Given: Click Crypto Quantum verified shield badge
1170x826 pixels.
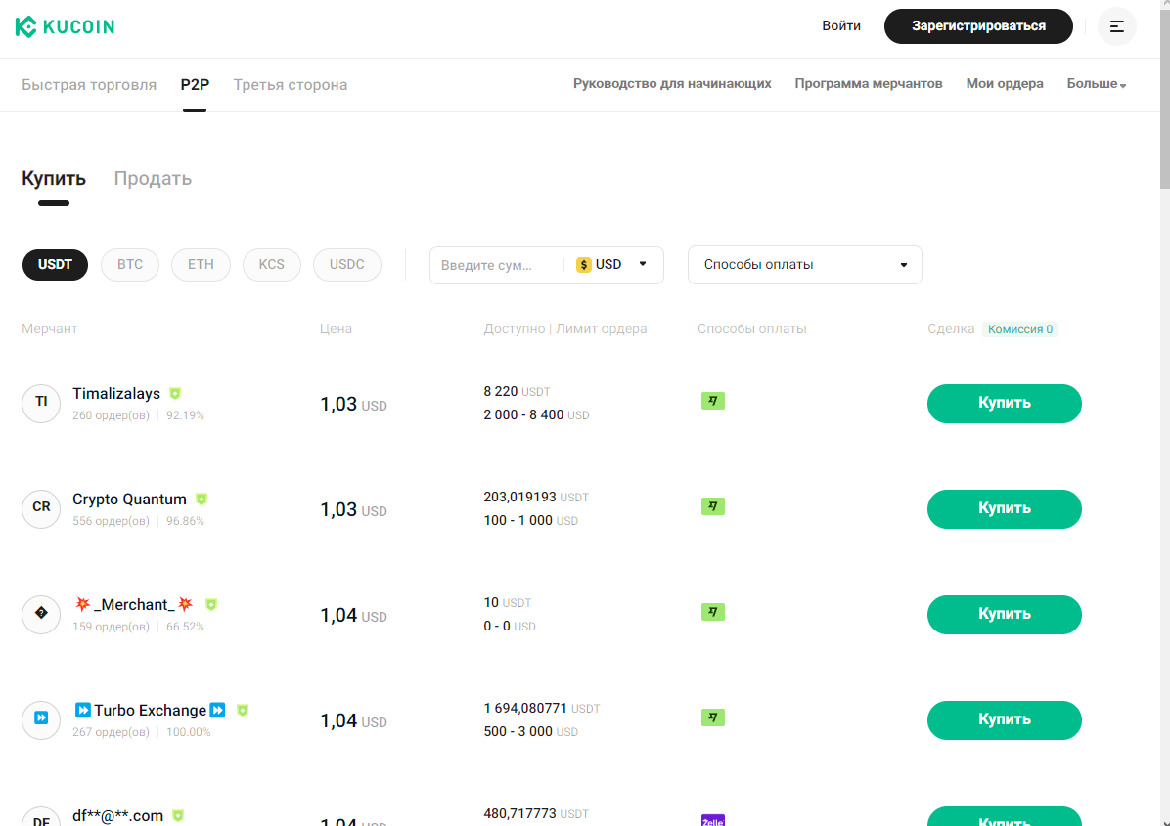Looking at the screenshot, I should pyautogui.click(x=202, y=499).
